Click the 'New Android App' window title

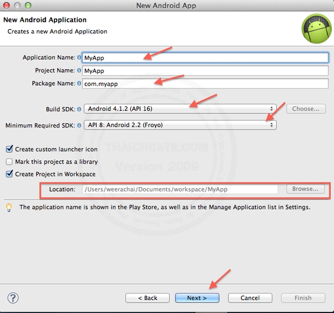coord(166,6)
